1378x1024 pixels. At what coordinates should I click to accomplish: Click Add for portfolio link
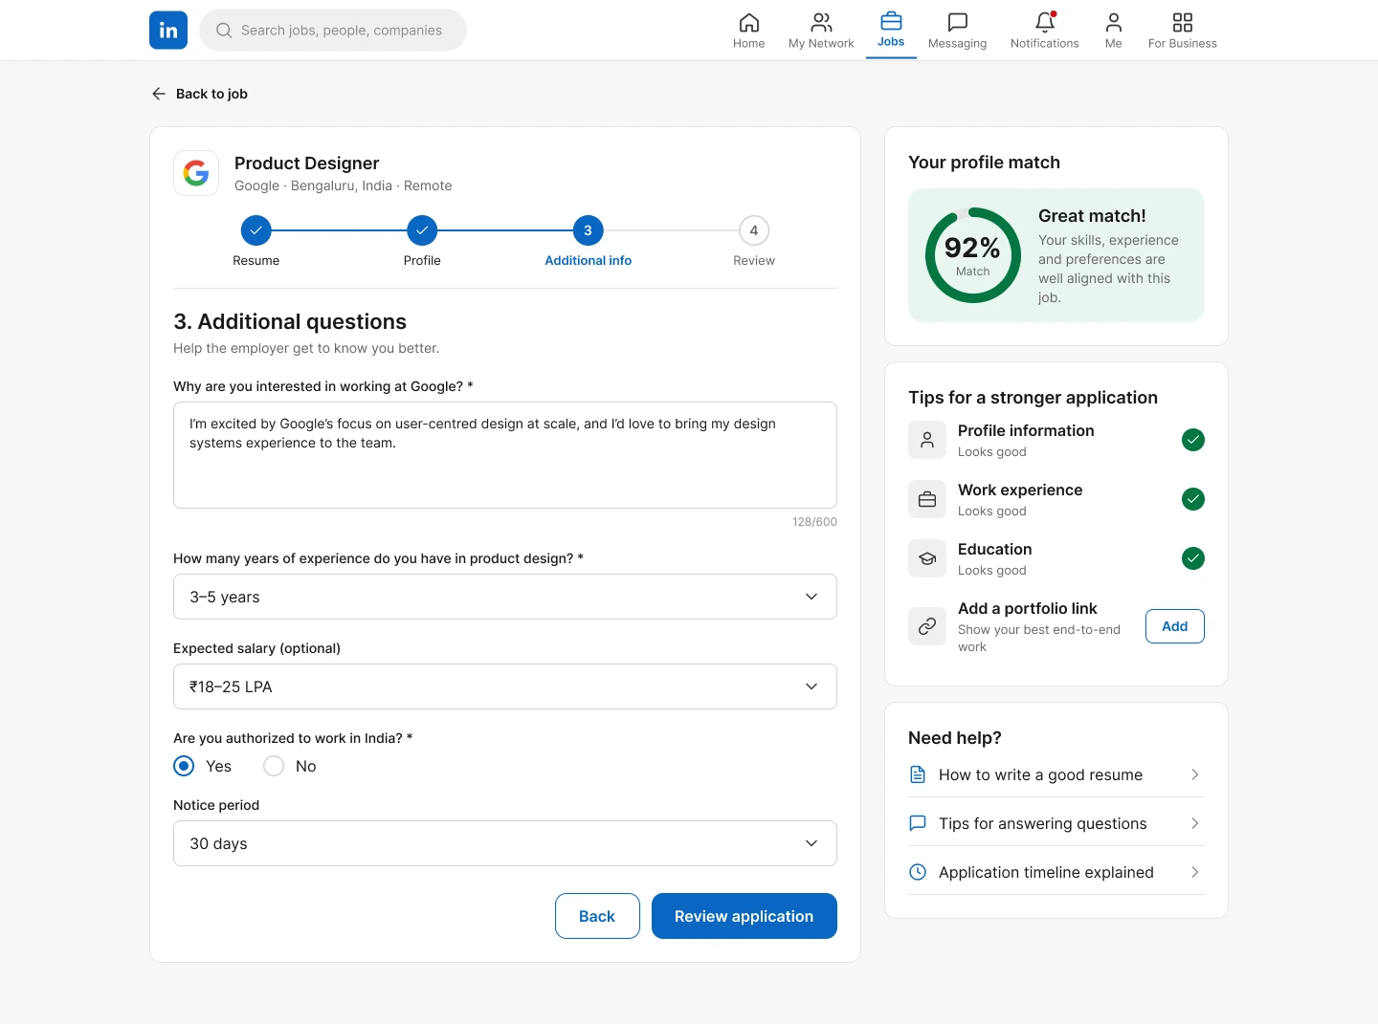click(1175, 626)
